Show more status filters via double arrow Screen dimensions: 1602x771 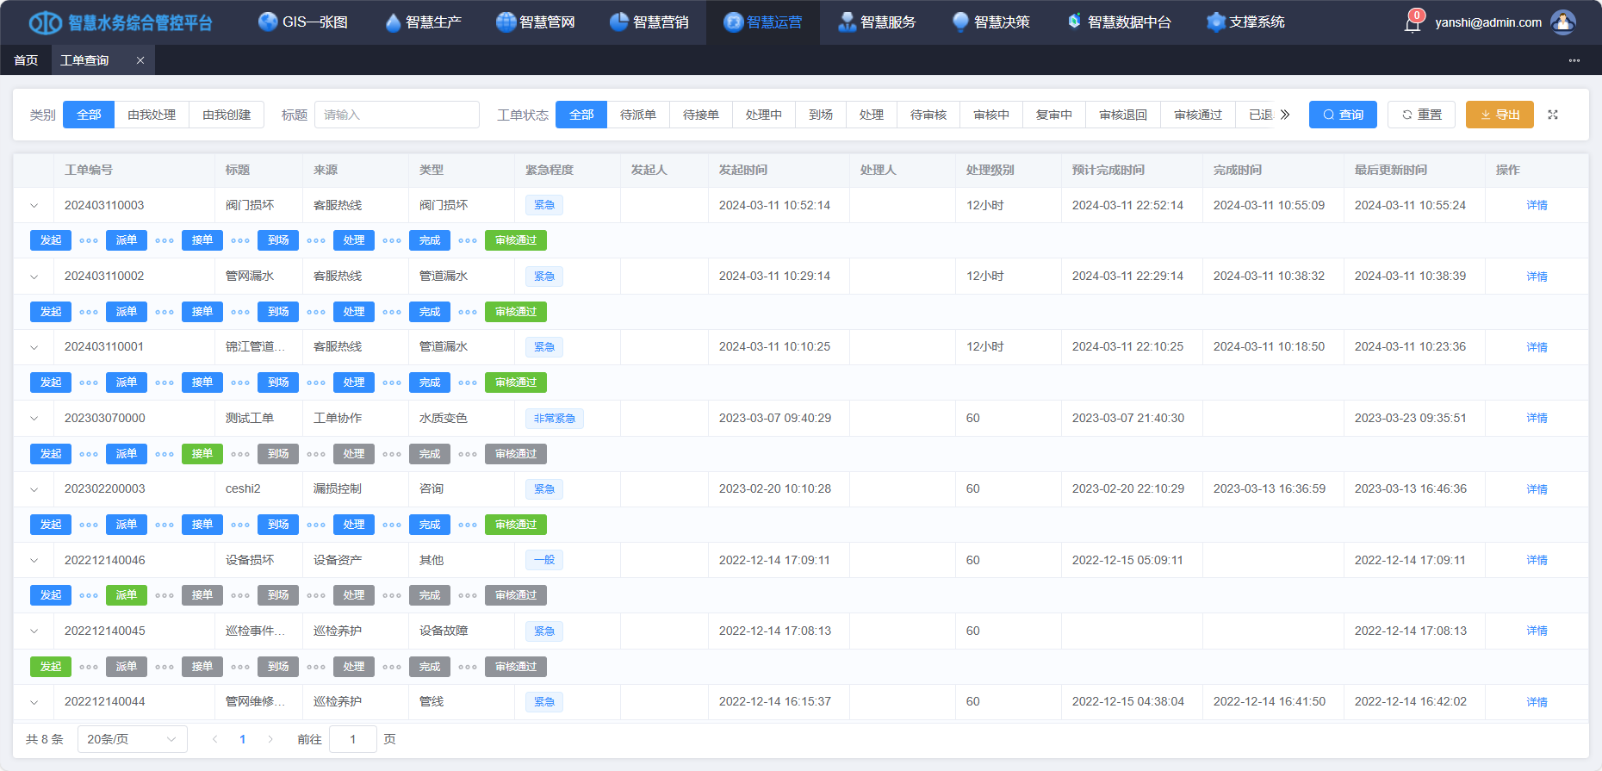tap(1285, 115)
